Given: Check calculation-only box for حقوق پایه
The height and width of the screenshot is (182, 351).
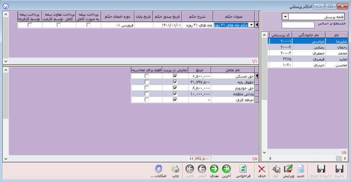Looking at the screenshot, I should click(x=147, y=82).
